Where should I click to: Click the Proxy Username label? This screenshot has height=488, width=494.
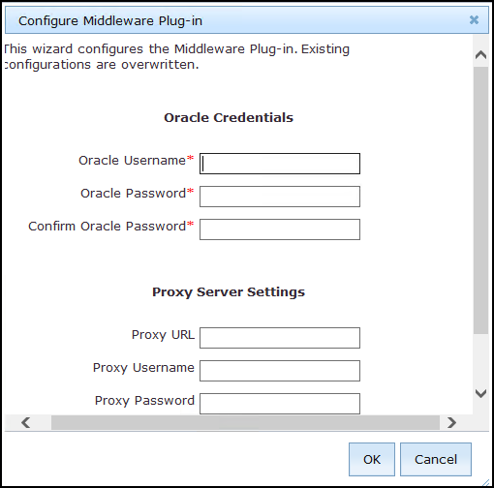point(143,368)
